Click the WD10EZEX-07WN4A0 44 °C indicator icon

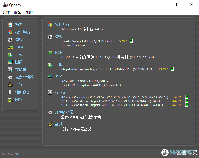187,101
